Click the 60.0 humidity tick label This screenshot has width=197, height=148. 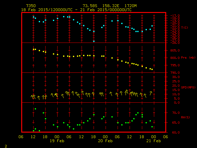coord(176,133)
